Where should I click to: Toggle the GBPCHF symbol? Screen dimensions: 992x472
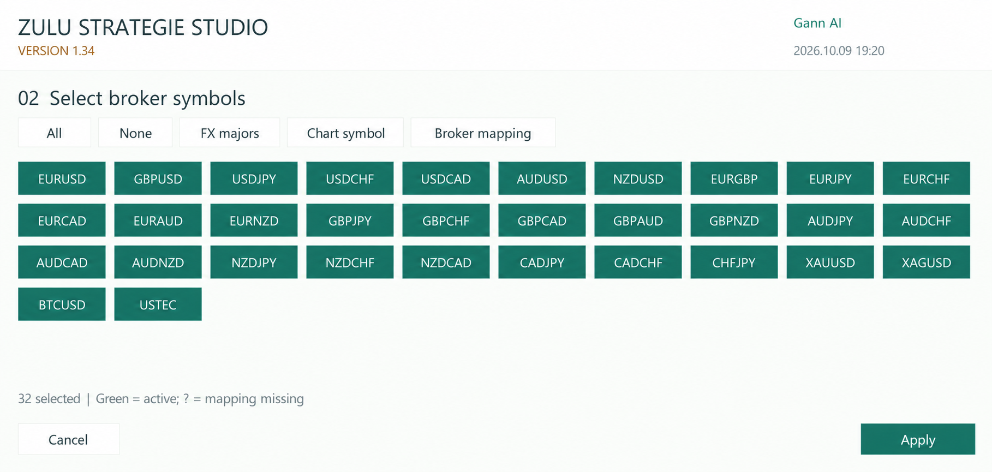[446, 220]
